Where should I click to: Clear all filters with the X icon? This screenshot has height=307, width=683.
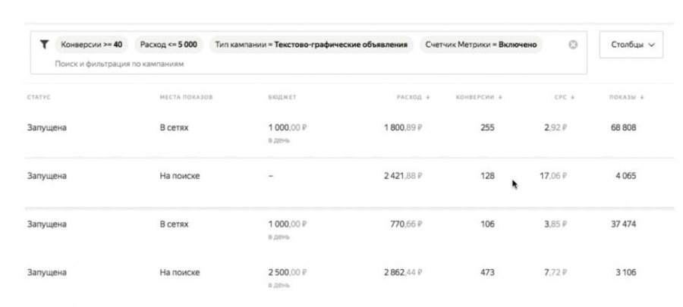coord(574,45)
